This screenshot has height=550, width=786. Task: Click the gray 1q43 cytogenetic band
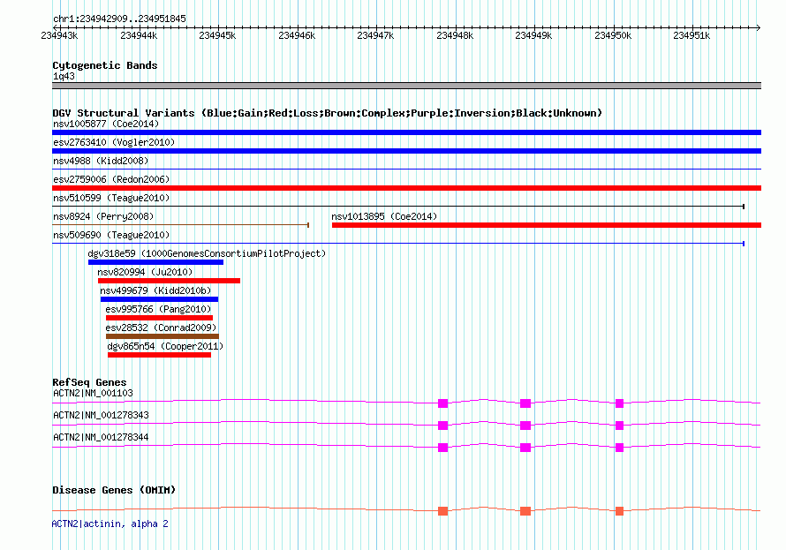(x=406, y=86)
